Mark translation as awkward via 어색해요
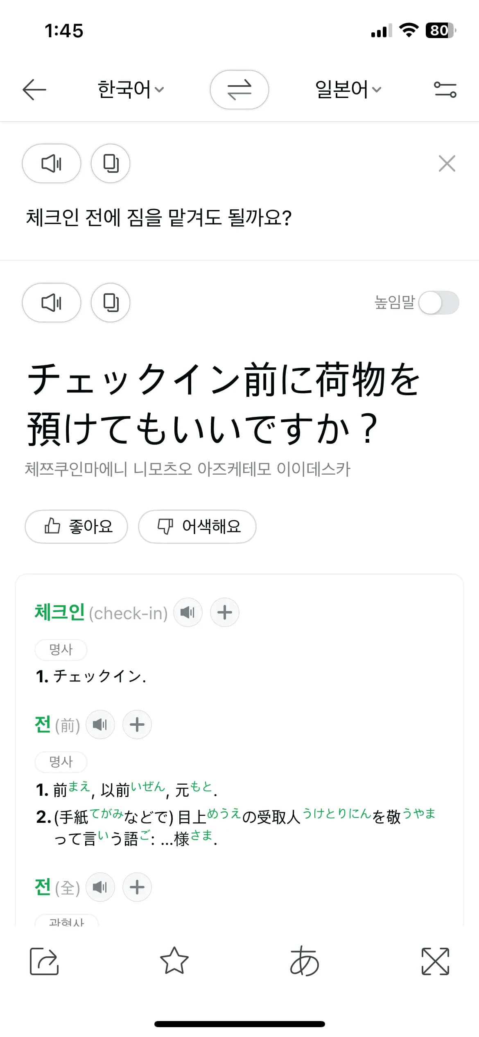Image resolution: width=479 pixels, height=1037 pixels. pyautogui.click(x=197, y=527)
